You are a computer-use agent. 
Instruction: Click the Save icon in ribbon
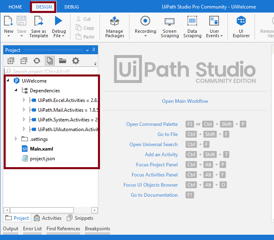tap(21, 21)
